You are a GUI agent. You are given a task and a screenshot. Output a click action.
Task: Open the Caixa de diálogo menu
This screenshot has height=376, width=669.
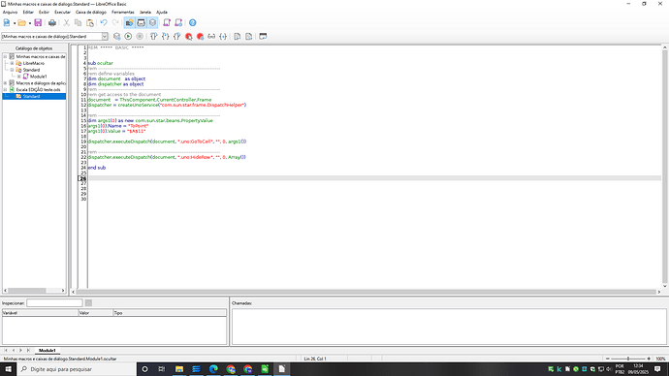pos(91,12)
